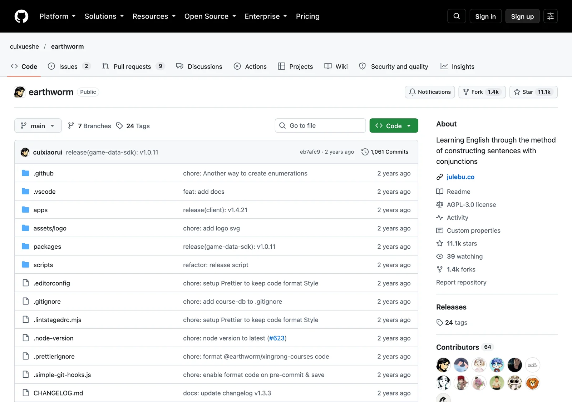Expand the Resources menu

tap(154, 16)
